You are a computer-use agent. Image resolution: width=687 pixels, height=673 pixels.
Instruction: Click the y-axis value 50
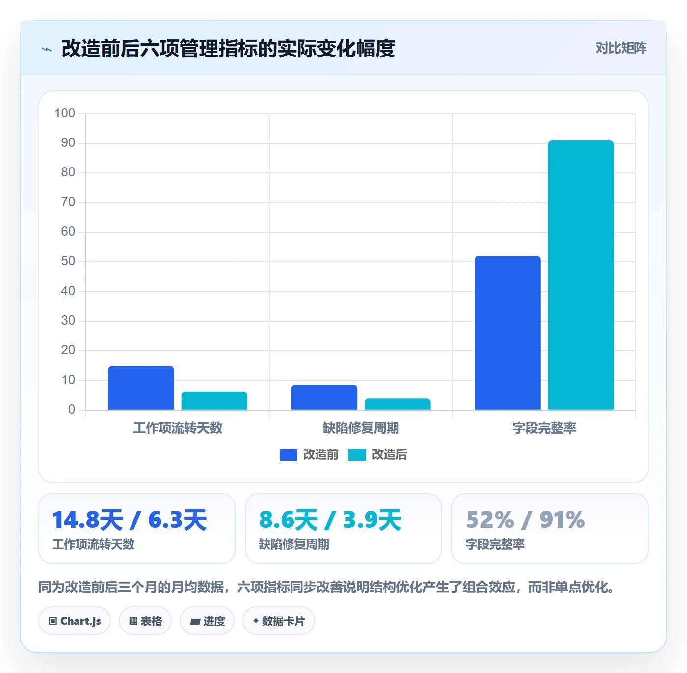point(68,261)
